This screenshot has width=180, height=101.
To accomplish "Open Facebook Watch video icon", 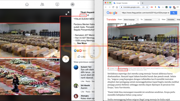I will click(x=57, y=4).
